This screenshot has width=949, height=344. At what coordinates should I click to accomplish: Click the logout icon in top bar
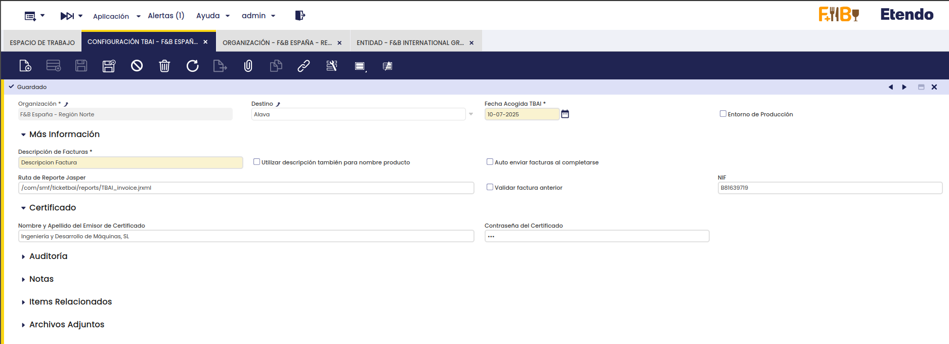pos(300,16)
